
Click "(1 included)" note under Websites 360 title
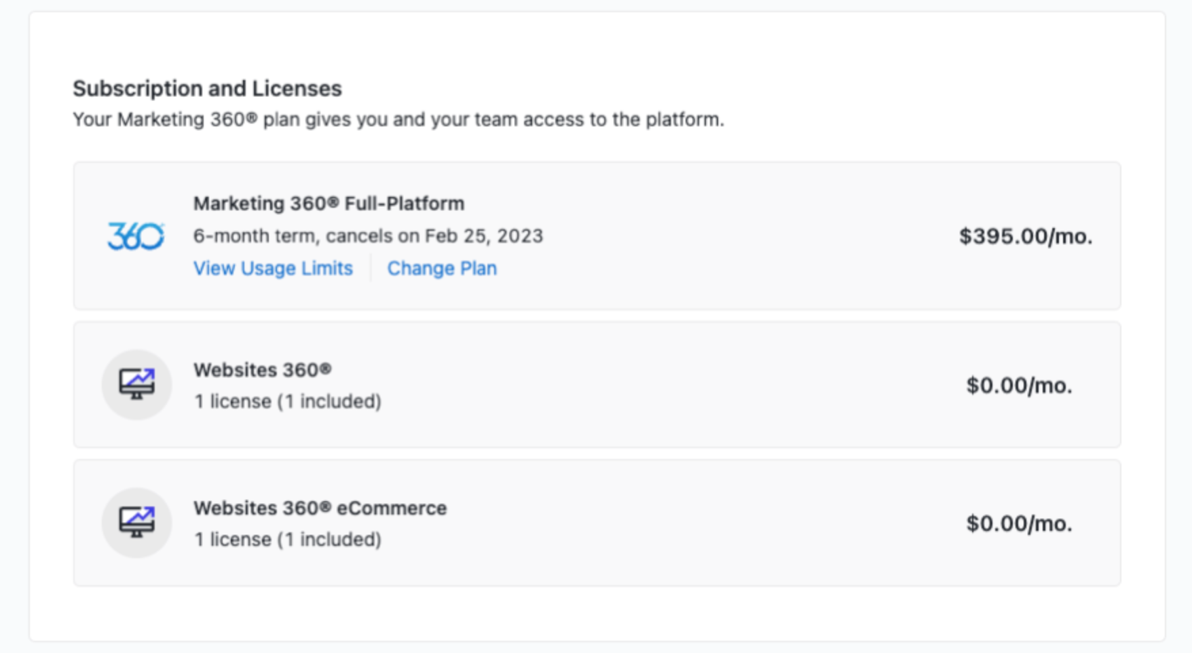329,401
